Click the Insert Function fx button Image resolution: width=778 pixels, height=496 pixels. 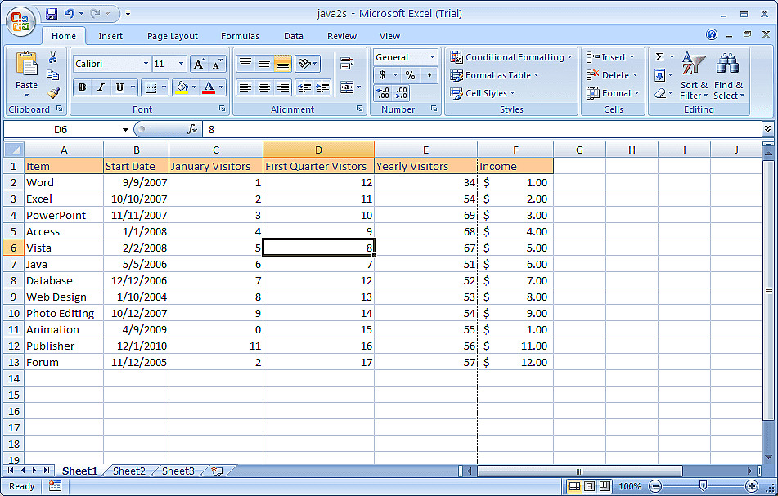coord(192,129)
